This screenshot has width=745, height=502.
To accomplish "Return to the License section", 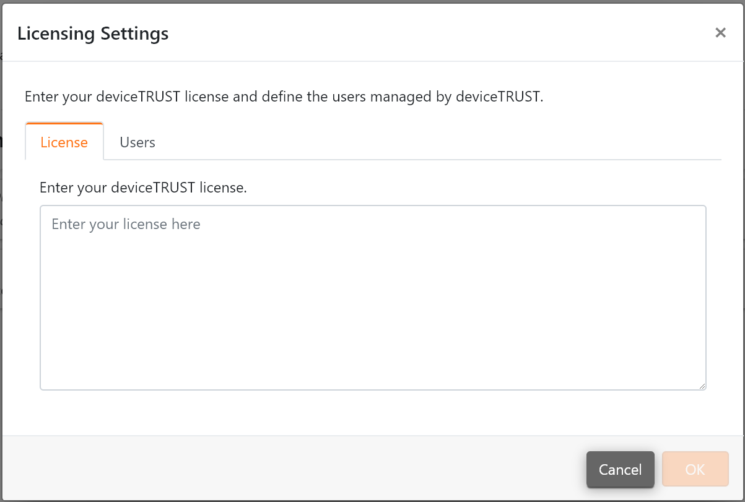I will 64,142.
